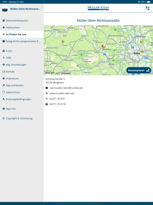Click the link icon next to website address

coord(47,93)
